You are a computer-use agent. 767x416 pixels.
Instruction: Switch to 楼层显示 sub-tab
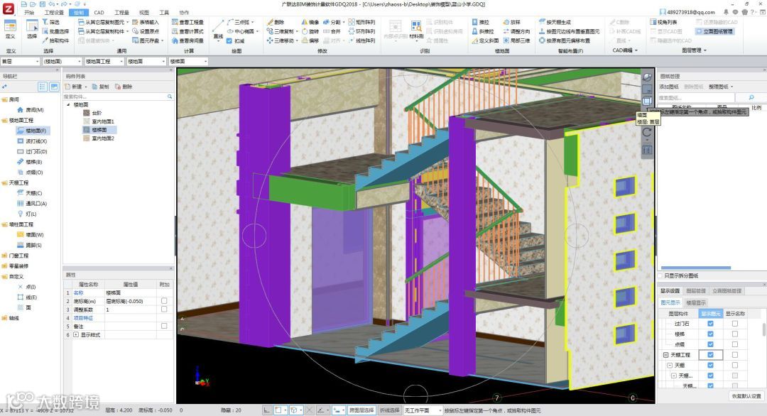pyautogui.click(x=696, y=302)
